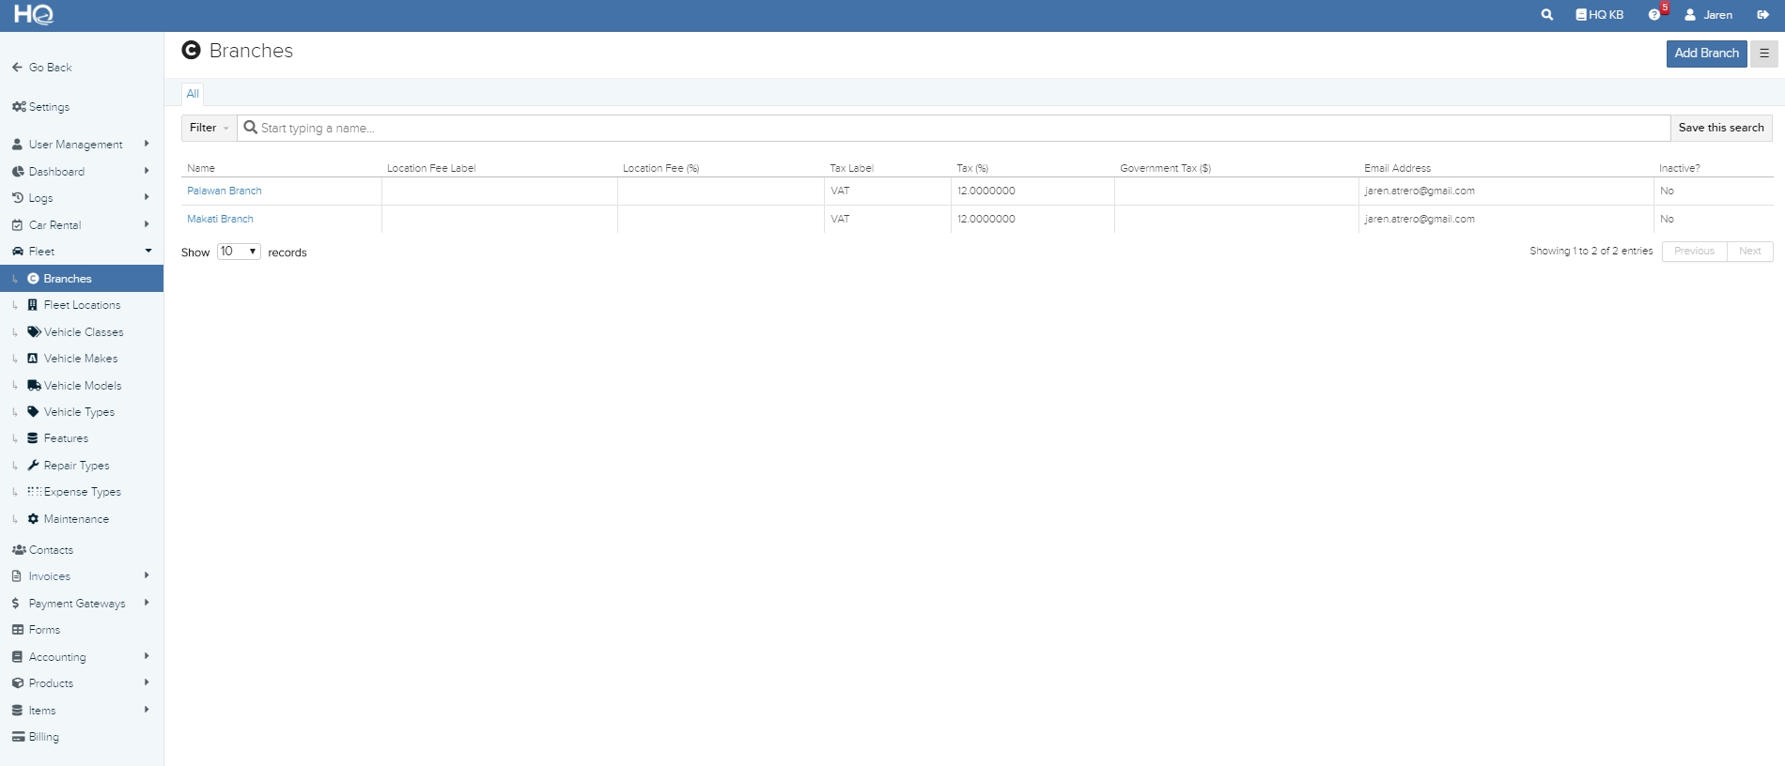This screenshot has width=1785, height=766.
Task: Expand the Accounting submenu arrow
Action: tap(147, 656)
